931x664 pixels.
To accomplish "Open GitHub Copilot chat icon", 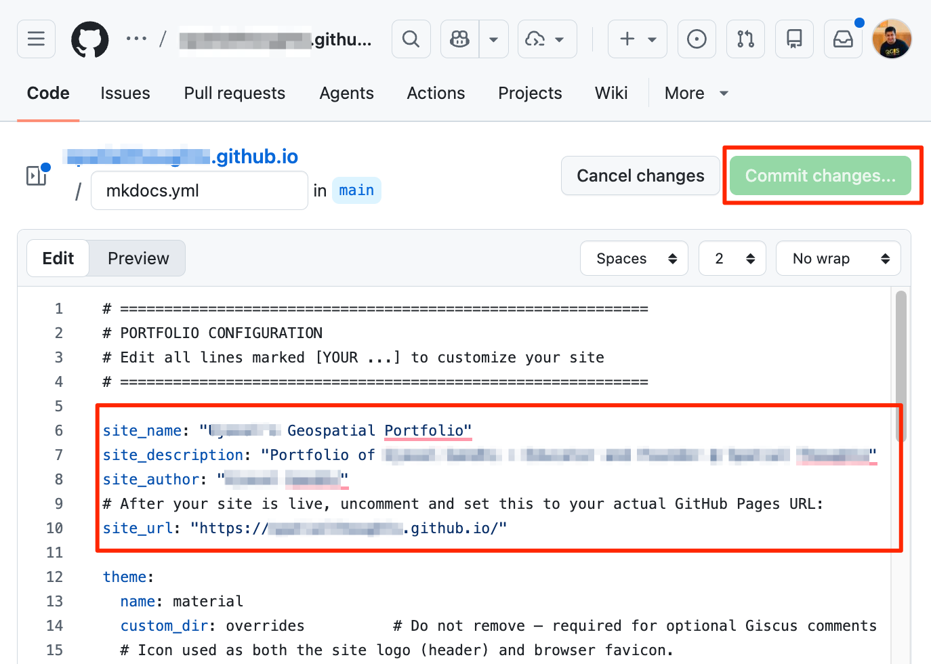I will coord(460,39).
